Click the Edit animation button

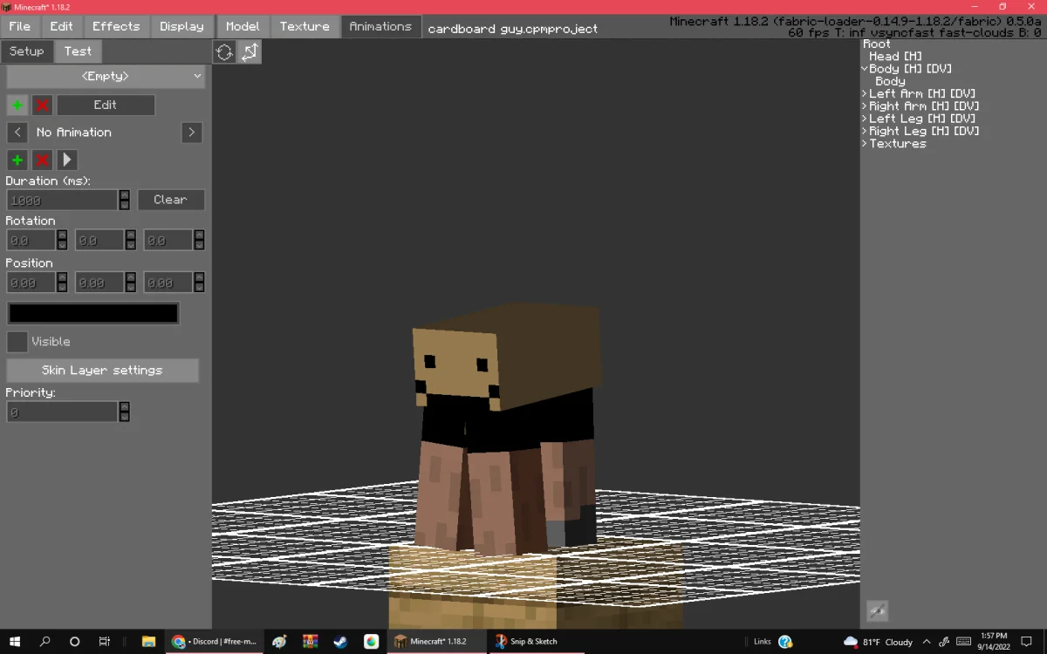pyautogui.click(x=106, y=106)
